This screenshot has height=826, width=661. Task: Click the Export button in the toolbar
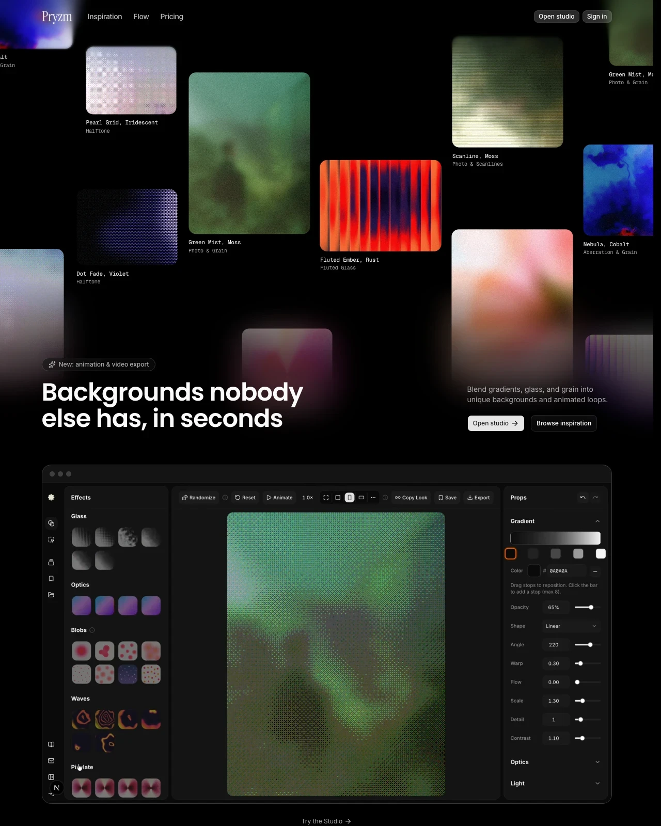(479, 498)
